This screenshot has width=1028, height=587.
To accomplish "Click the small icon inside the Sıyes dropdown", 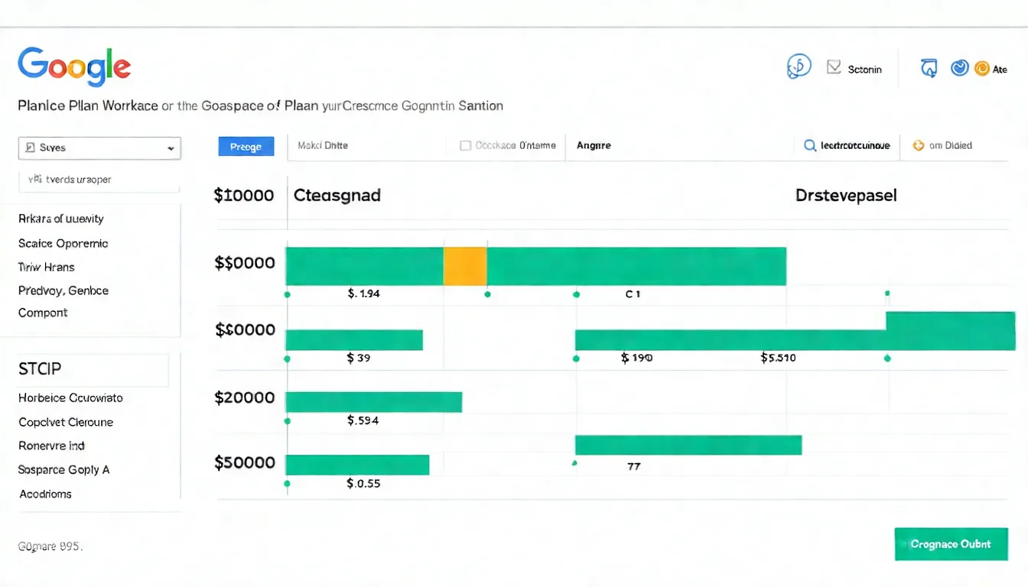I will (30, 148).
